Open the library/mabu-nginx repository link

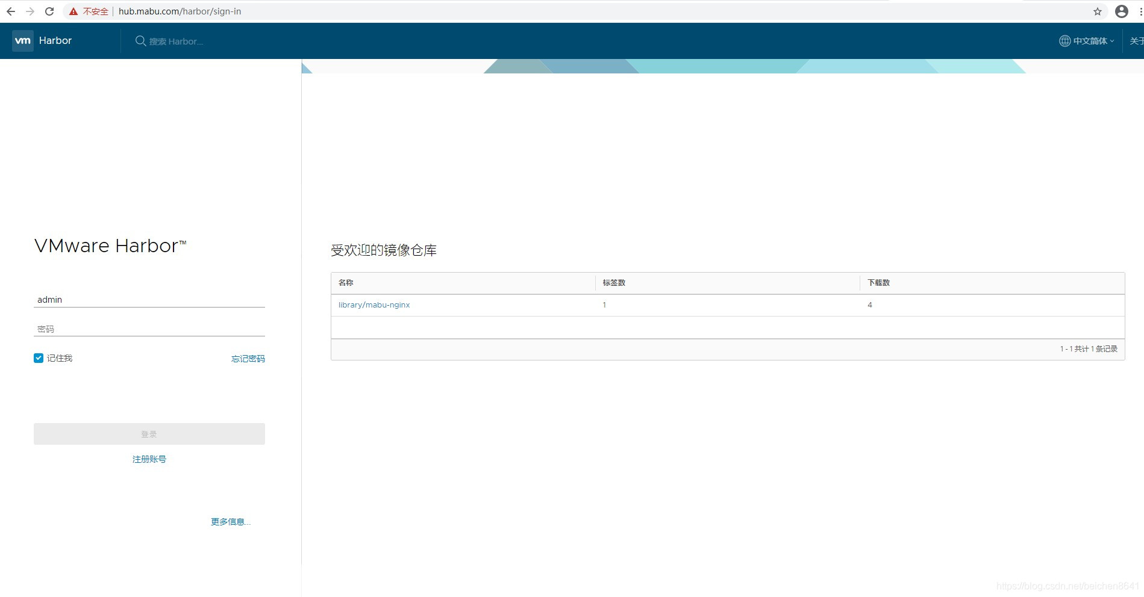click(374, 305)
